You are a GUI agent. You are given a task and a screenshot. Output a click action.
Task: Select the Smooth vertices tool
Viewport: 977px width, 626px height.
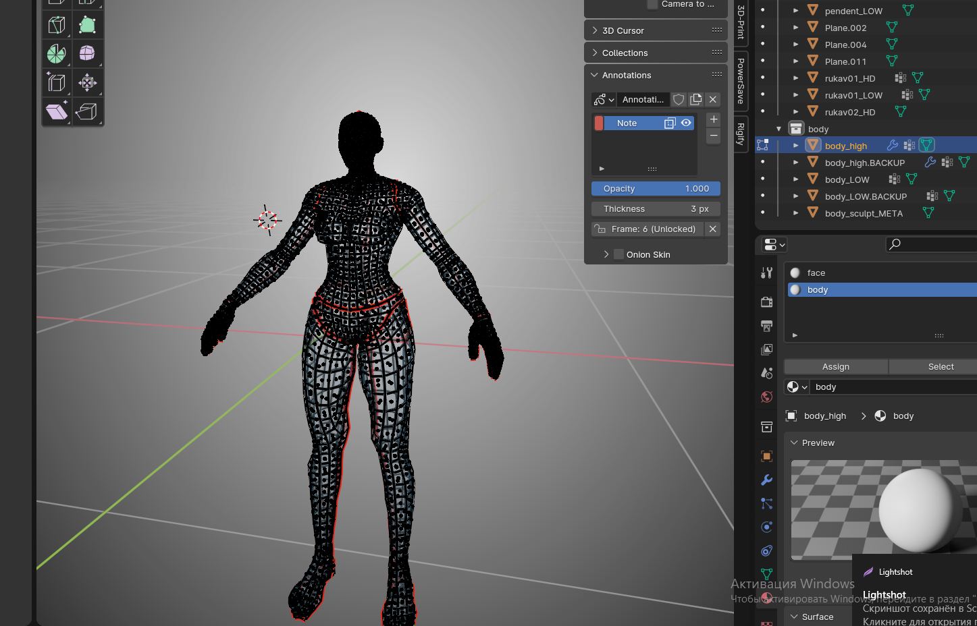[87, 53]
